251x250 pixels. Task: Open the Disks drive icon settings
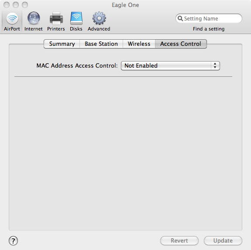pyautogui.click(x=76, y=18)
